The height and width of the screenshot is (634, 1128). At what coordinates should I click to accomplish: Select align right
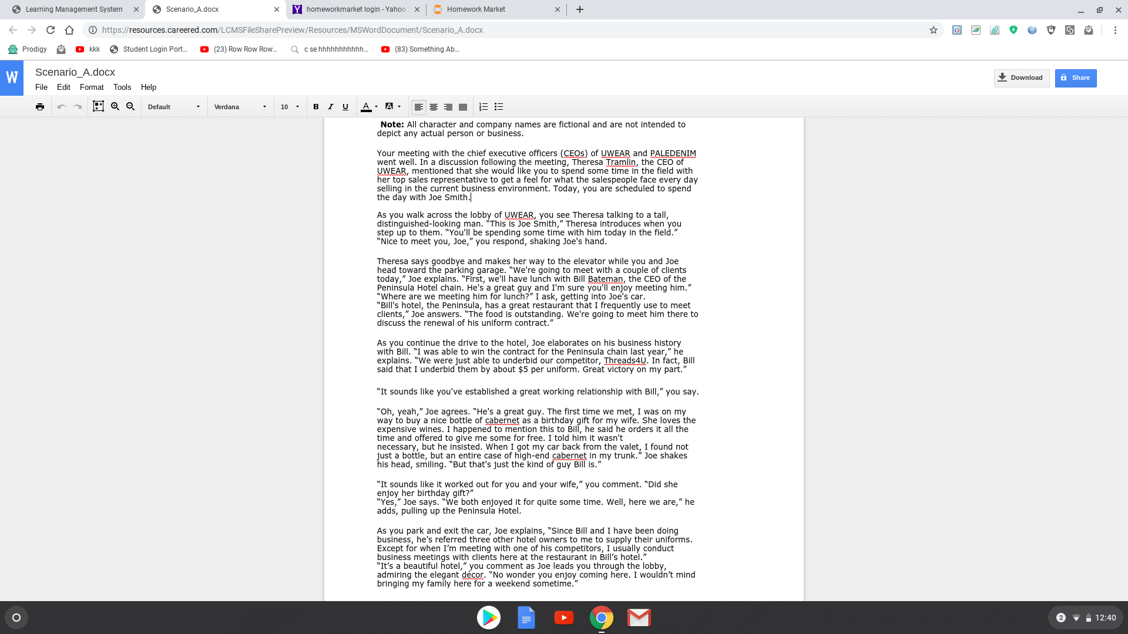pos(448,107)
